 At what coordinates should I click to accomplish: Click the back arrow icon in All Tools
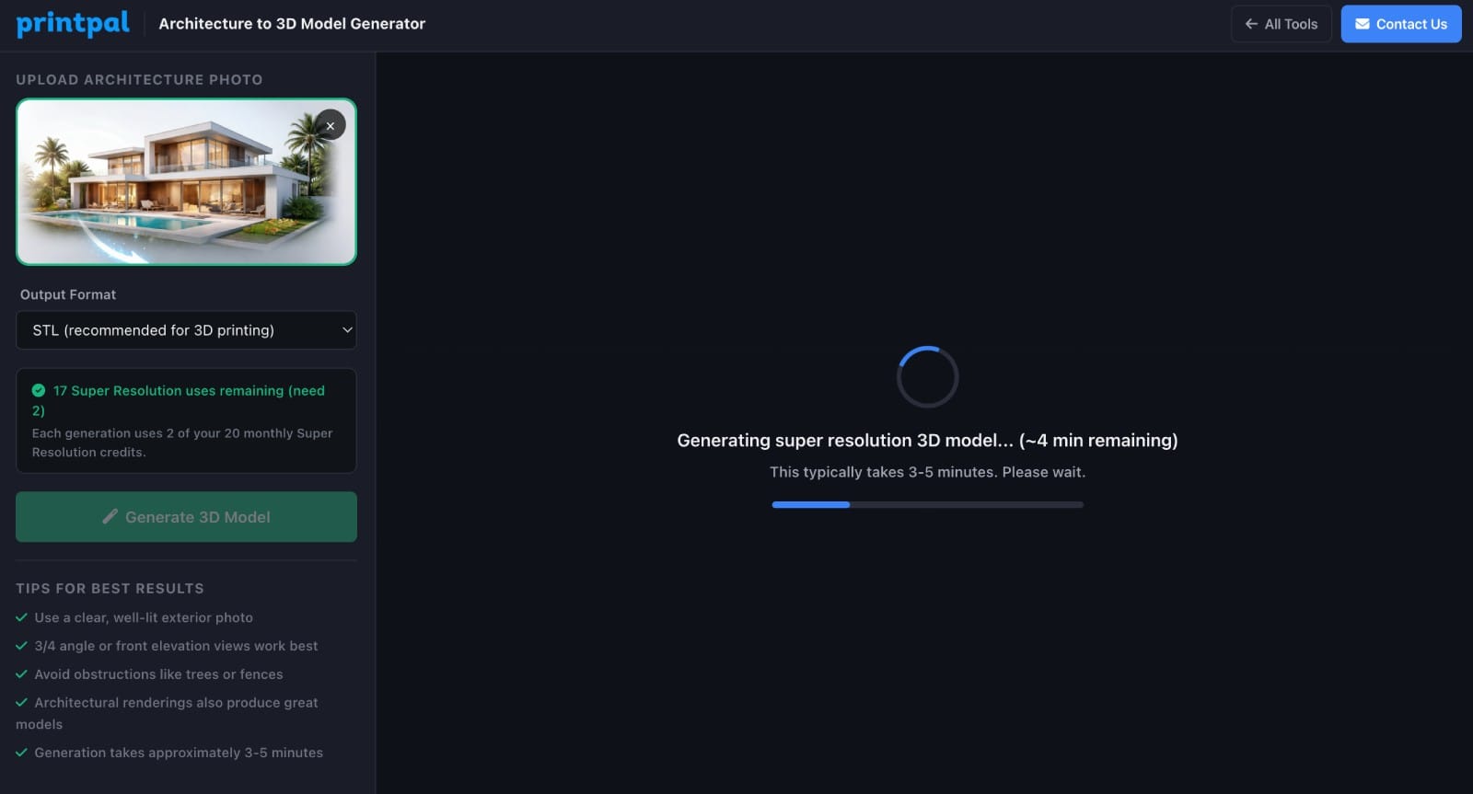click(x=1251, y=24)
